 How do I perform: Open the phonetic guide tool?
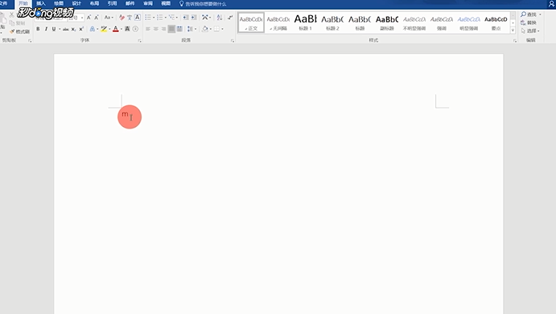pos(130,18)
